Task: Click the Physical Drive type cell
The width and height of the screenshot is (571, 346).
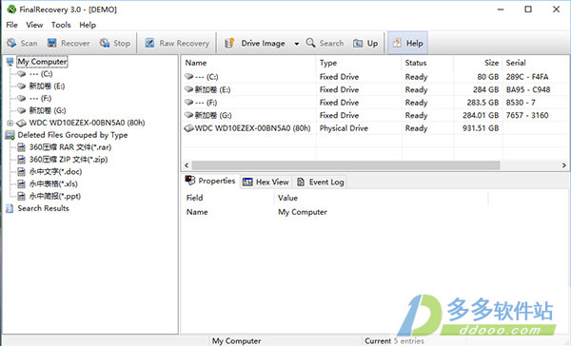Action: [x=344, y=128]
